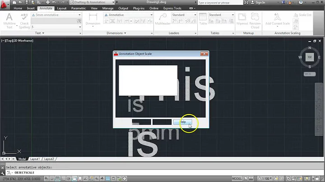
Task: Click the Open file quick access icon
Action: (20, 2)
